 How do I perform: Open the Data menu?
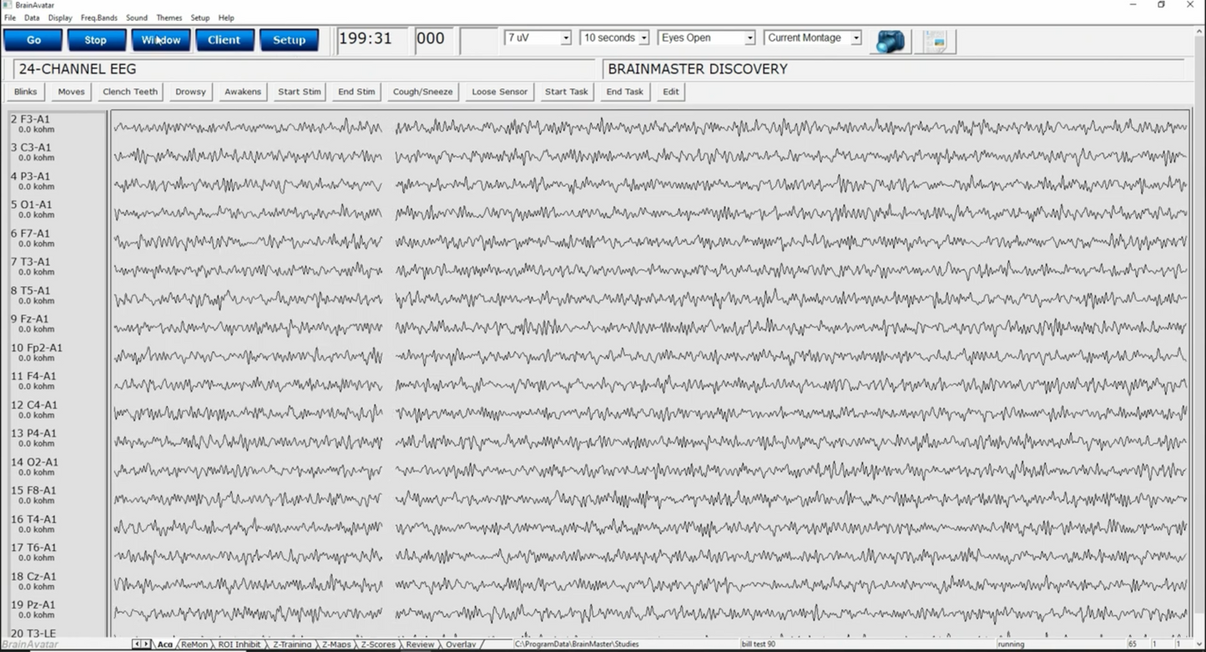pos(32,18)
